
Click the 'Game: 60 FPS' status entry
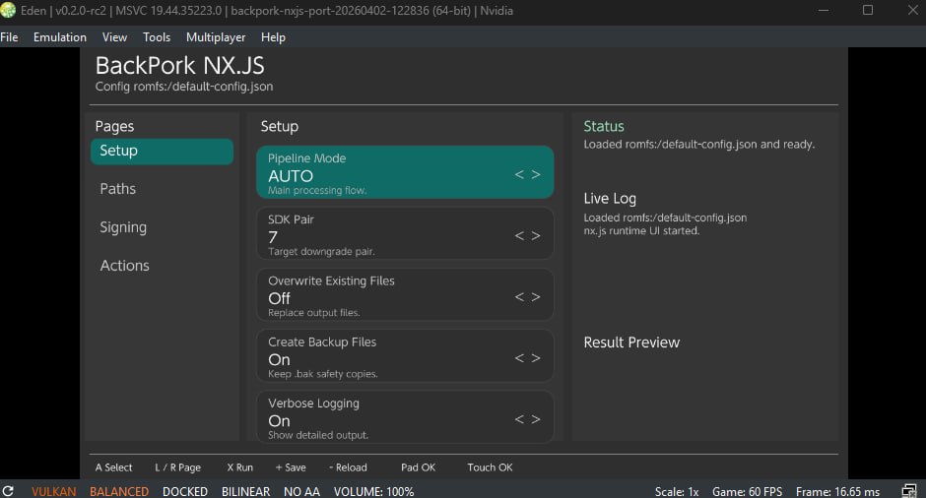pyautogui.click(x=747, y=491)
